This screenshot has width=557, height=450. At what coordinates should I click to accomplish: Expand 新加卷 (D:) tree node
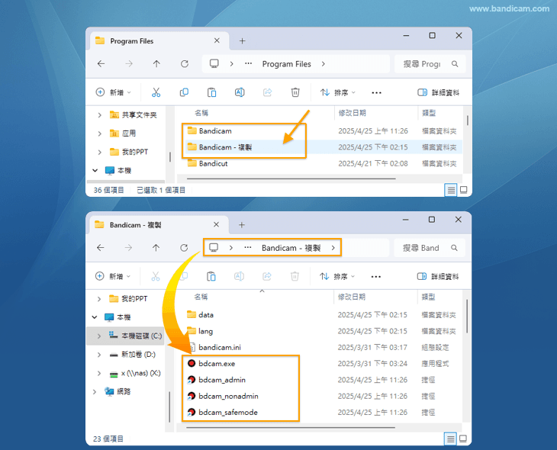(x=99, y=355)
